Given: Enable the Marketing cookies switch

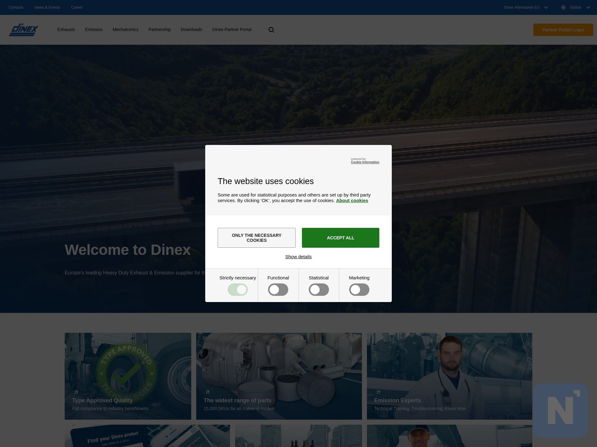Looking at the screenshot, I should point(359,290).
